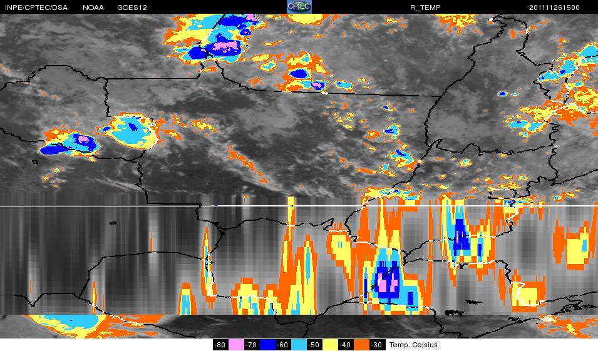Click the white horizontal line across the map

click(x=125, y=205)
